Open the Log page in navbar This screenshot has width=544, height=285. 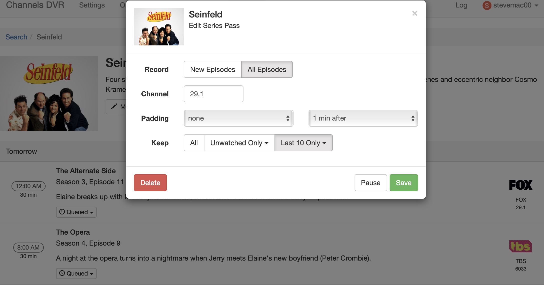461,5
